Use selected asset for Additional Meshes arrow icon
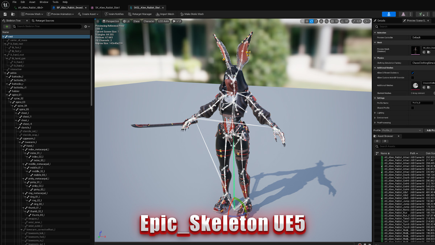435x245 pixels. tap(424, 87)
